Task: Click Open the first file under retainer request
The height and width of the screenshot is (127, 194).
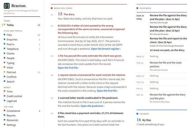Action: tap(107, 91)
